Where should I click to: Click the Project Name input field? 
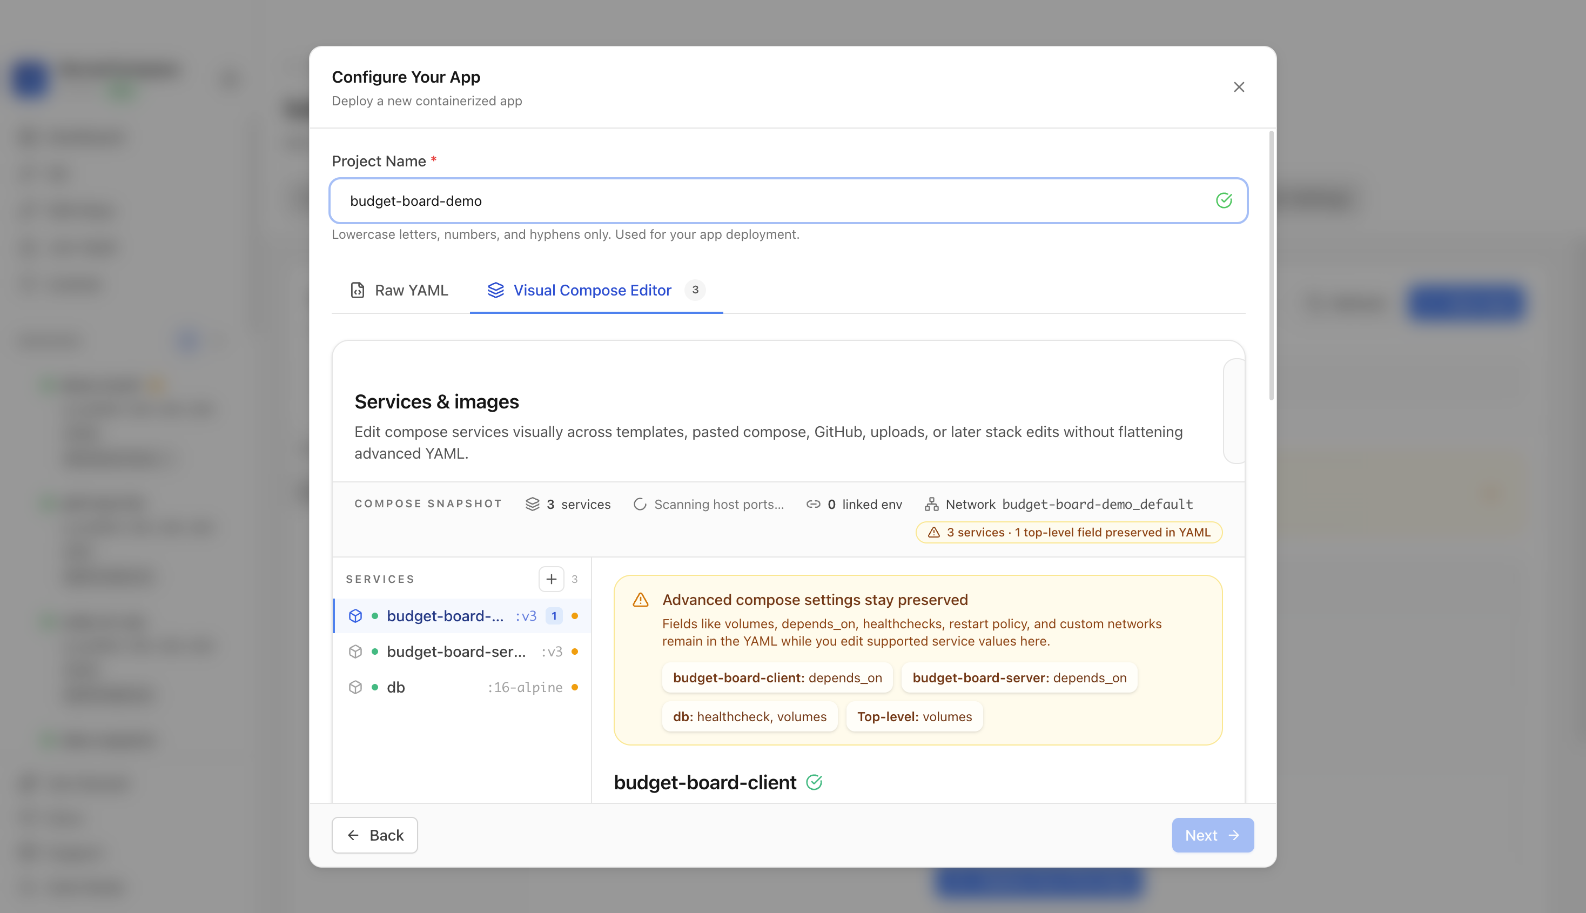pos(789,200)
